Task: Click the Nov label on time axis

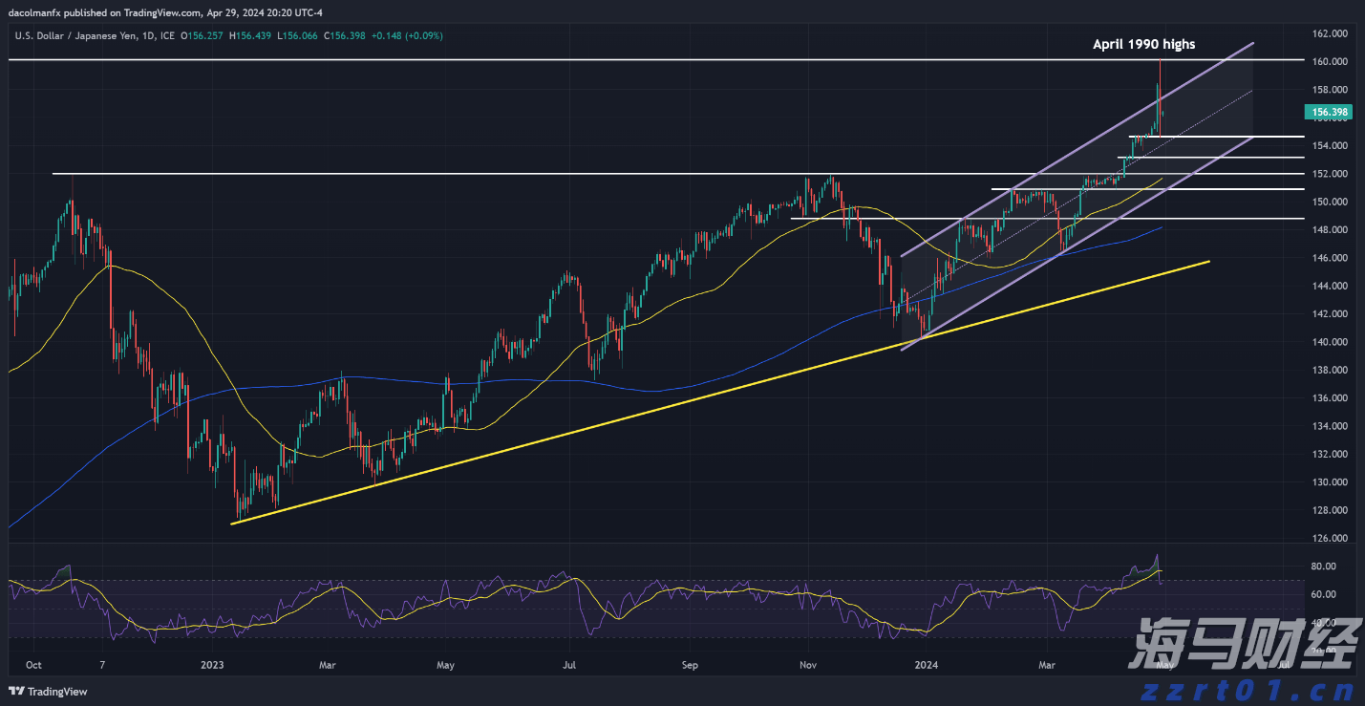Action: (x=808, y=664)
